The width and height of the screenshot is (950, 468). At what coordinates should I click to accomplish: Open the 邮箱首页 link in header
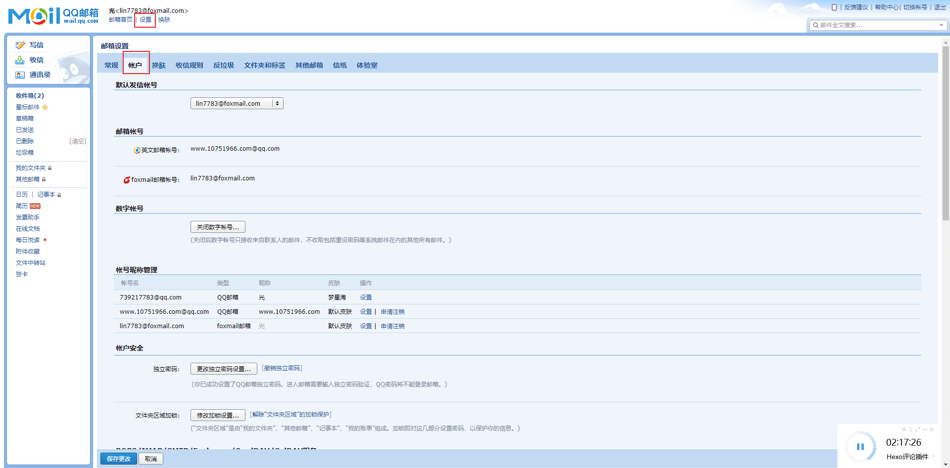[x=121, y=20]
